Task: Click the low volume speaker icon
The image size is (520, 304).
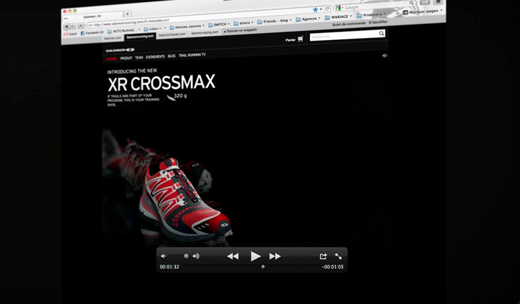Action: (163, 256)
